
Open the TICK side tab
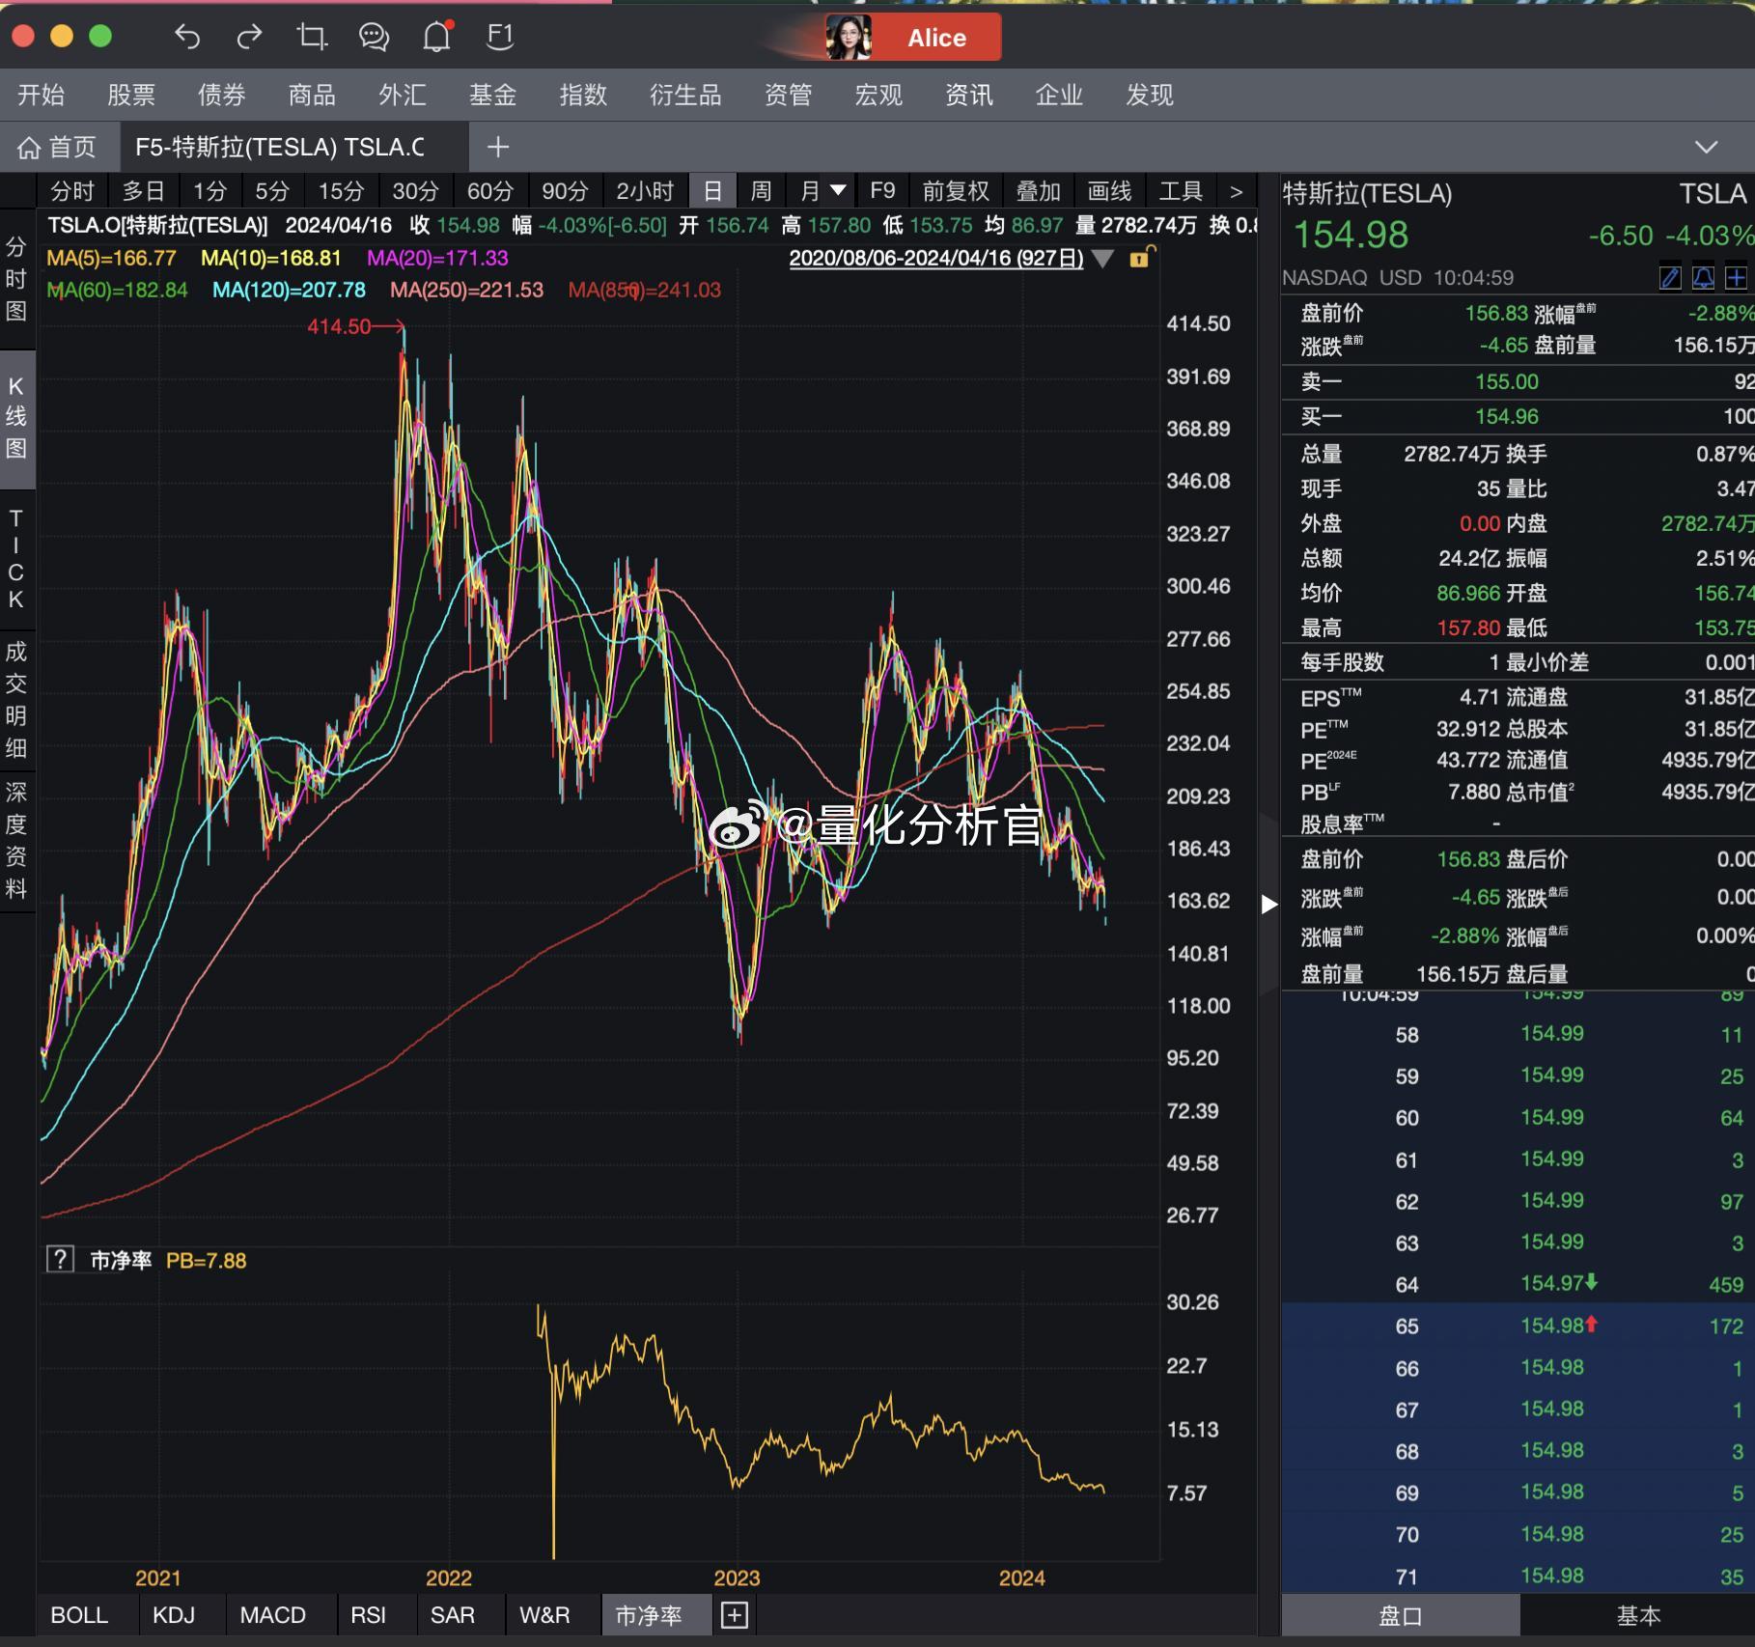(x=16, y=560)
